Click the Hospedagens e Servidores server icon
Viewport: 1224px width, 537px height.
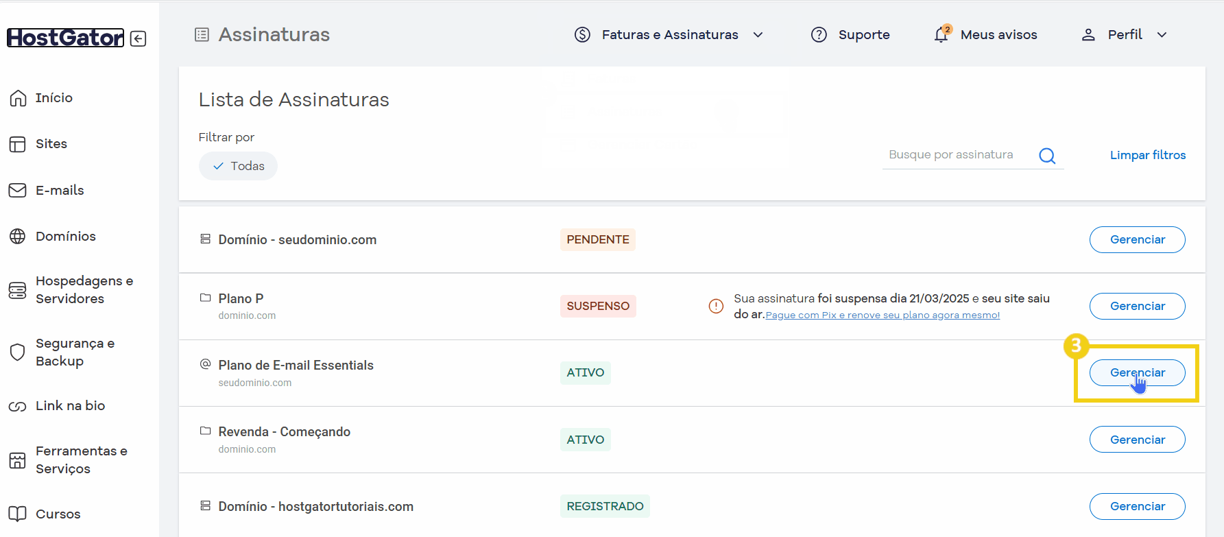[x=18, y=290]
